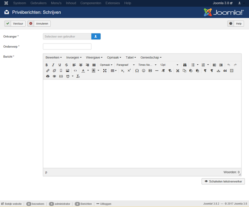249x207 pixels.
Task: Justify the text fully
Action: point(94,65)
